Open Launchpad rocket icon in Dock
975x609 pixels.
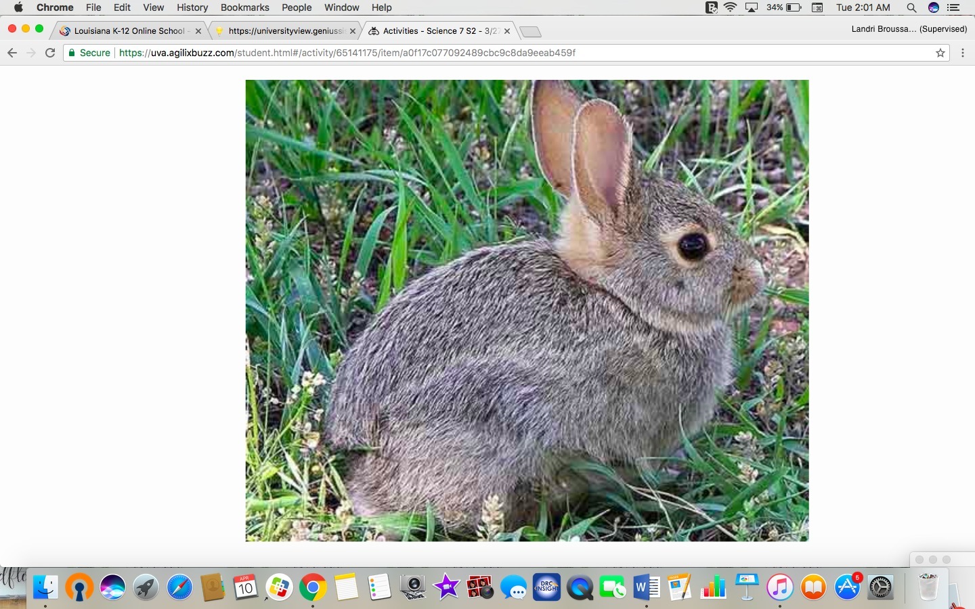click(146, 587)
